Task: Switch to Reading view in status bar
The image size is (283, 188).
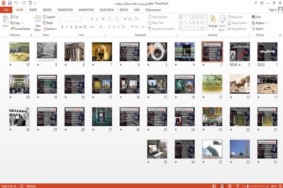Action: point(230,186)
